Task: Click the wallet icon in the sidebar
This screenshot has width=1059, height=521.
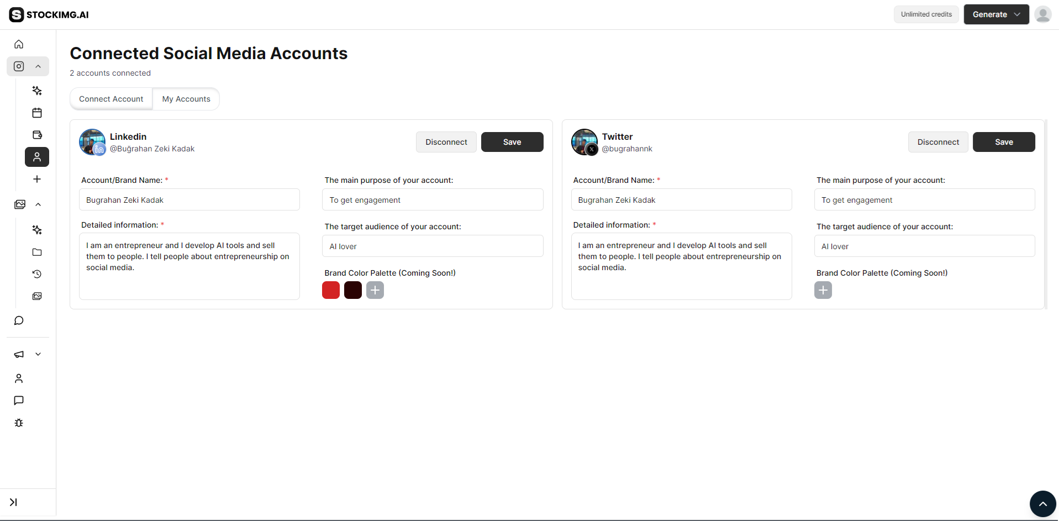Action: tap(36, 134)
